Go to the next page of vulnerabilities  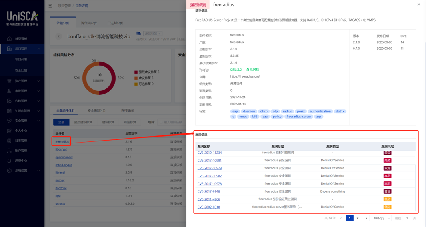[x=366, y=218]
